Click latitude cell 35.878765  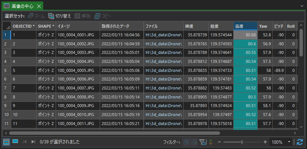coord(196,44)
